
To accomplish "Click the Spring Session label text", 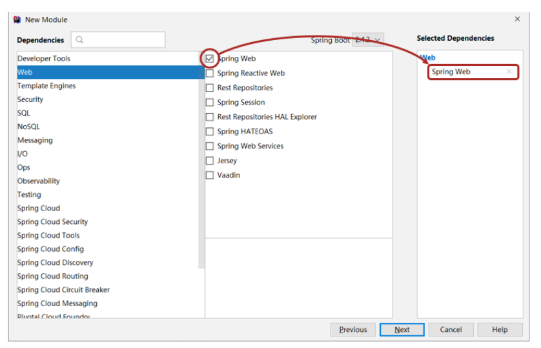I will tap(241, 103).
